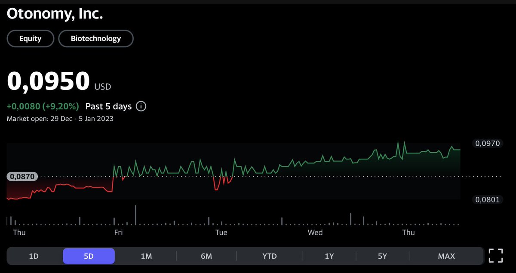Click the Wed axis label
The height and width of the screenshot is (273, 516).
click(x=315, y=232)
